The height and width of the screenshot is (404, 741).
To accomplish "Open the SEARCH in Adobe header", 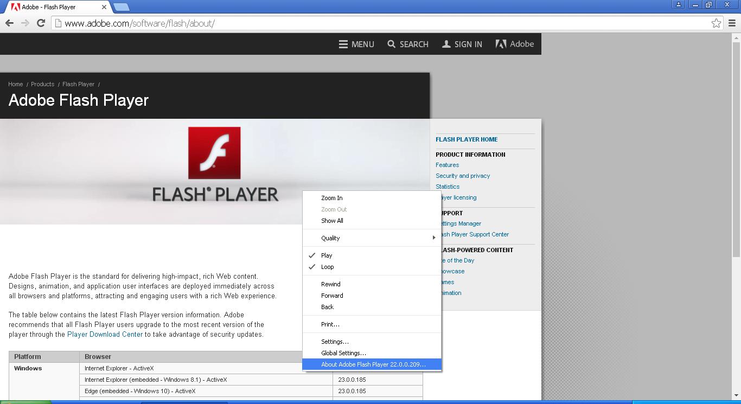I will (408, 44).
